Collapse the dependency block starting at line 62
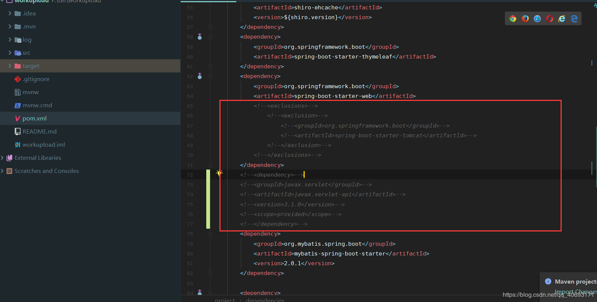The image size is (597, 302). point(210,77)
